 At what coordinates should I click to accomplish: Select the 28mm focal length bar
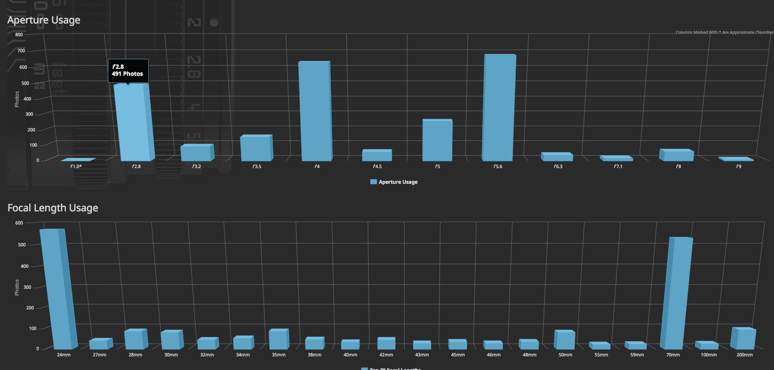(135, 340)
